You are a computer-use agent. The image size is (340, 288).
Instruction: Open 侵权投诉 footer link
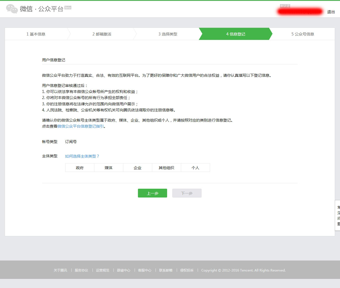tap(187, 270)
